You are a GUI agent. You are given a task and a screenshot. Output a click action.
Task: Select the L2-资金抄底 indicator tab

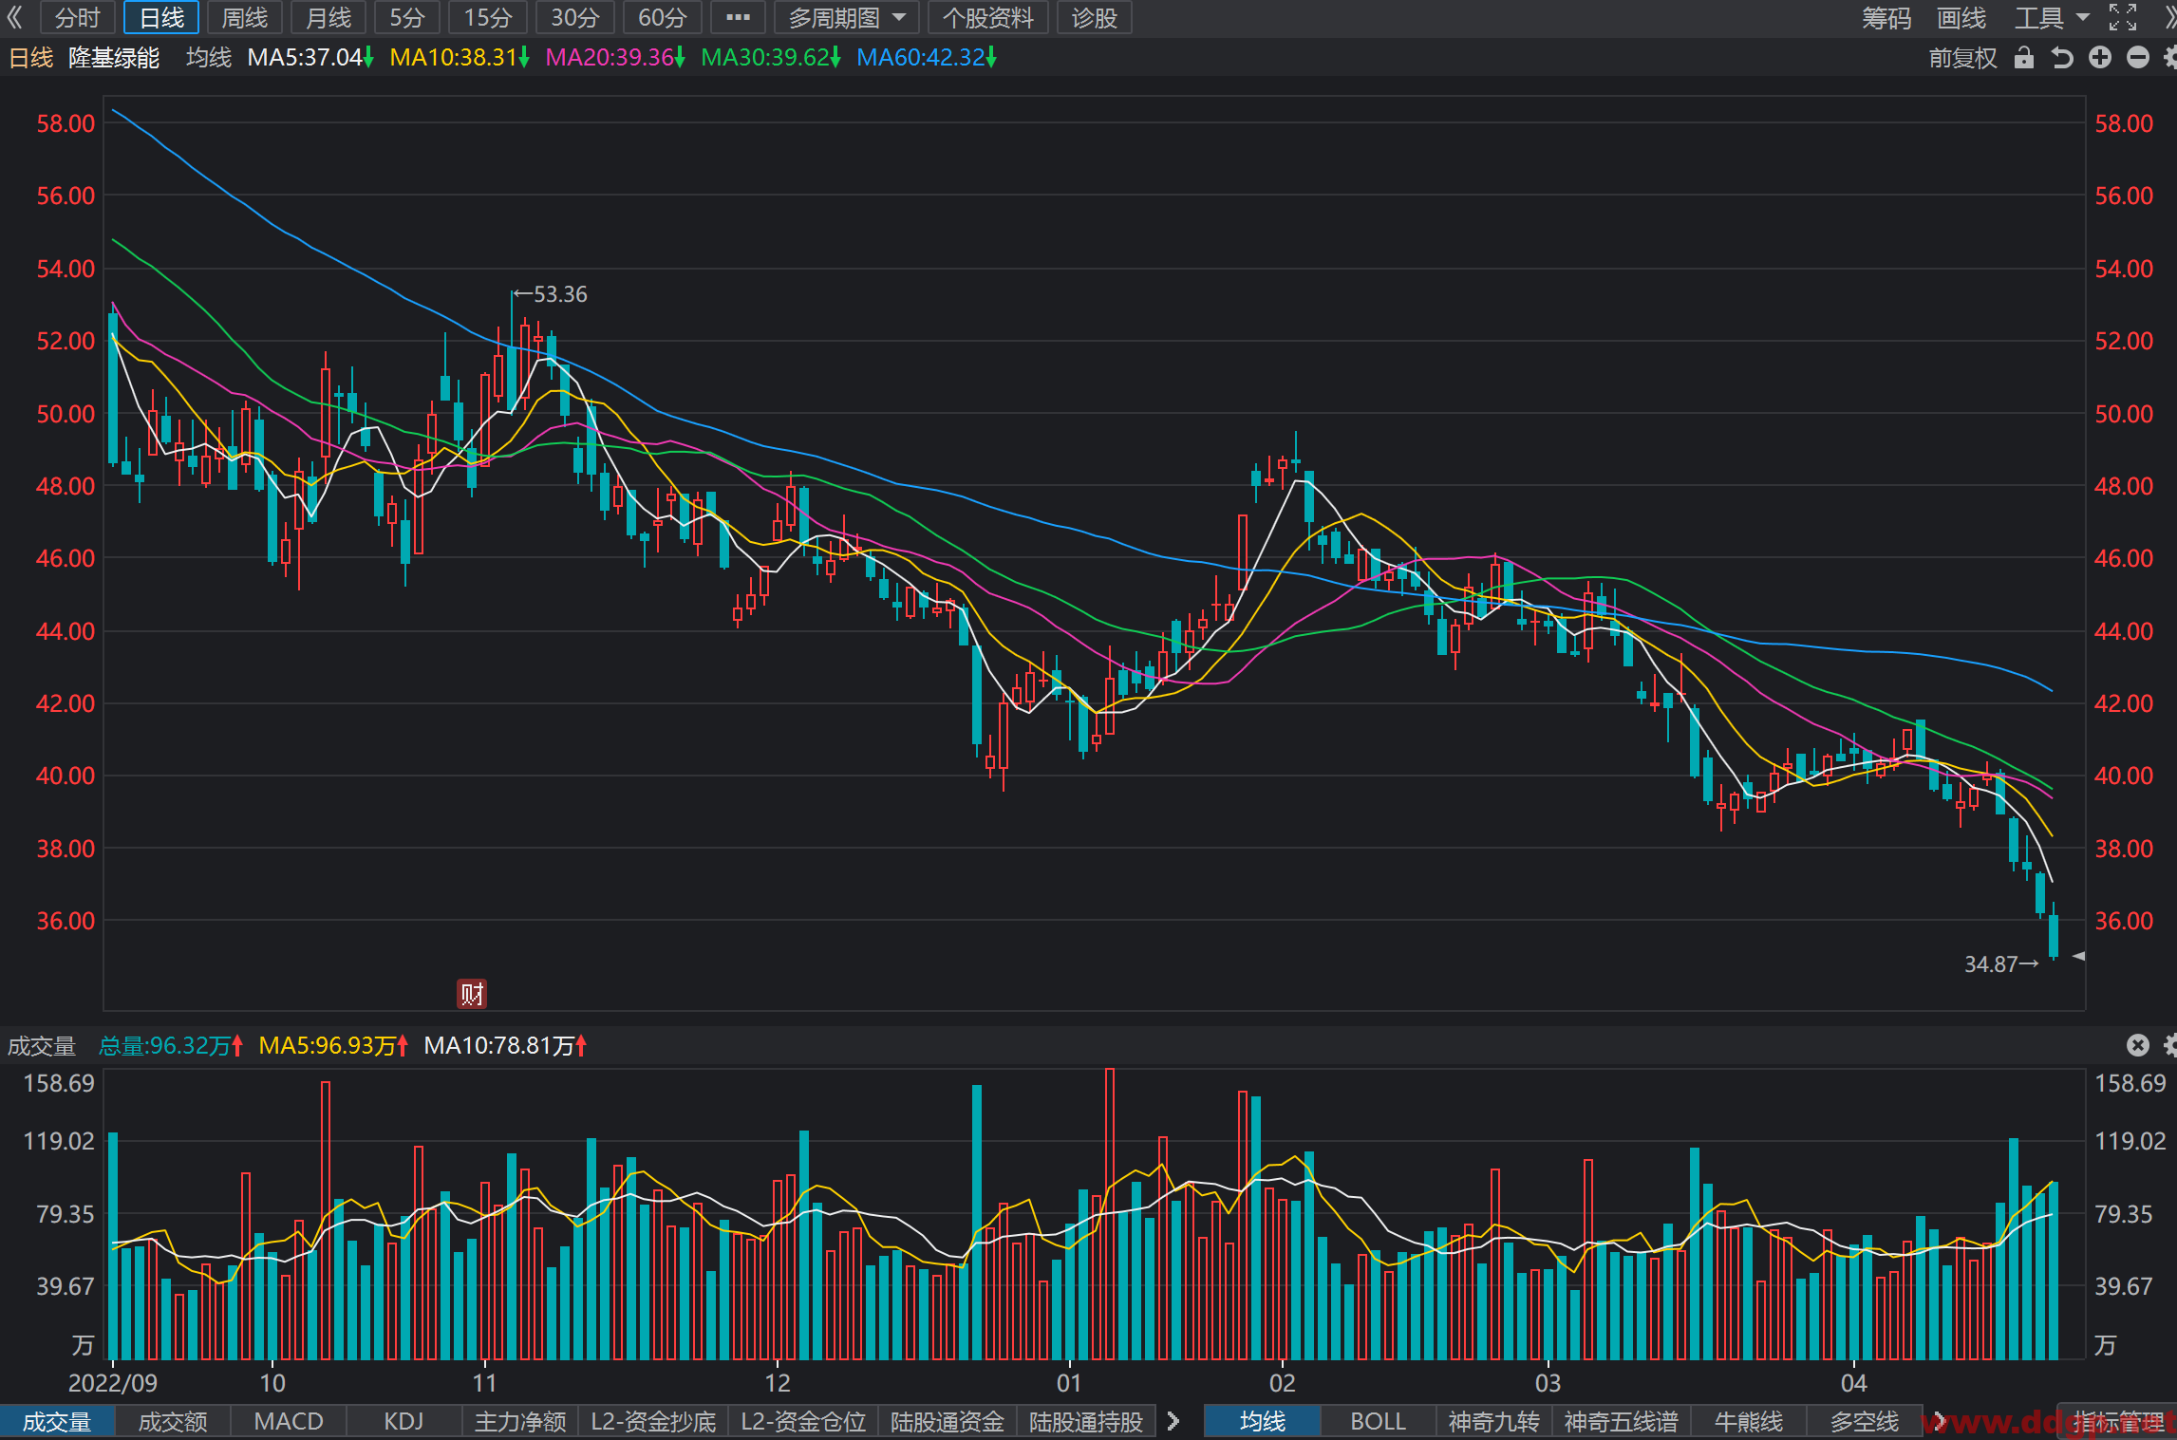(653, 1422)
